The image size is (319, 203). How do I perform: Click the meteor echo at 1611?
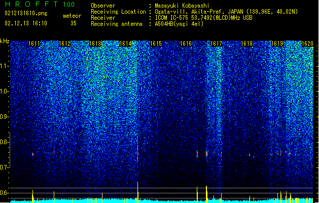[33, 154]
